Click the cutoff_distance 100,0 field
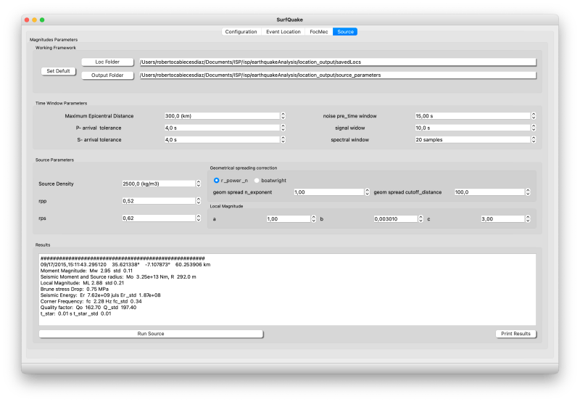580x402 pixels. (489, 192)
